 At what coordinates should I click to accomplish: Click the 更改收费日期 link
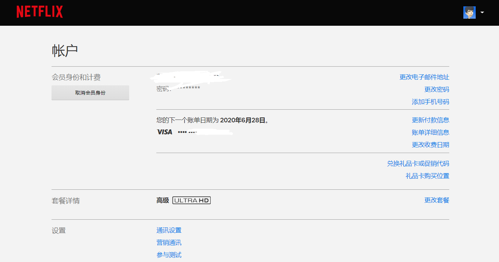pos(431,145)
